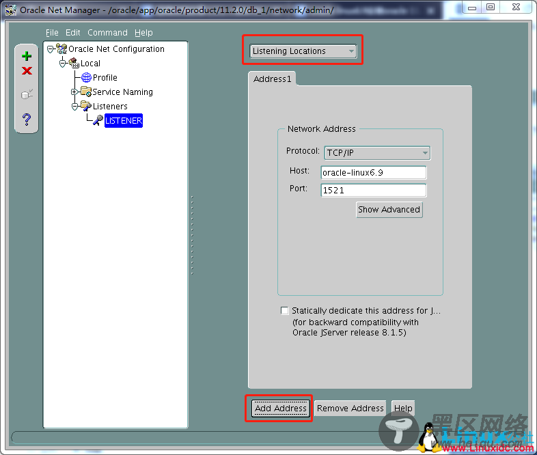The width and height of the screenshot is (537, 455).
Task: Click the Remove Address button
Action: (350, 408)
